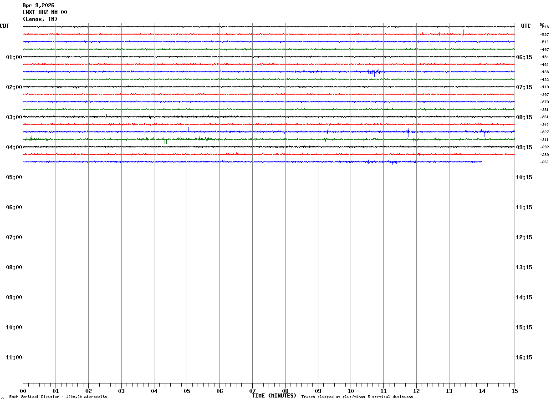Image resolution: width=551 pixels, height=403 pixels.
Task: Click the '15:15' UTC time label
Action: (524, 327)
